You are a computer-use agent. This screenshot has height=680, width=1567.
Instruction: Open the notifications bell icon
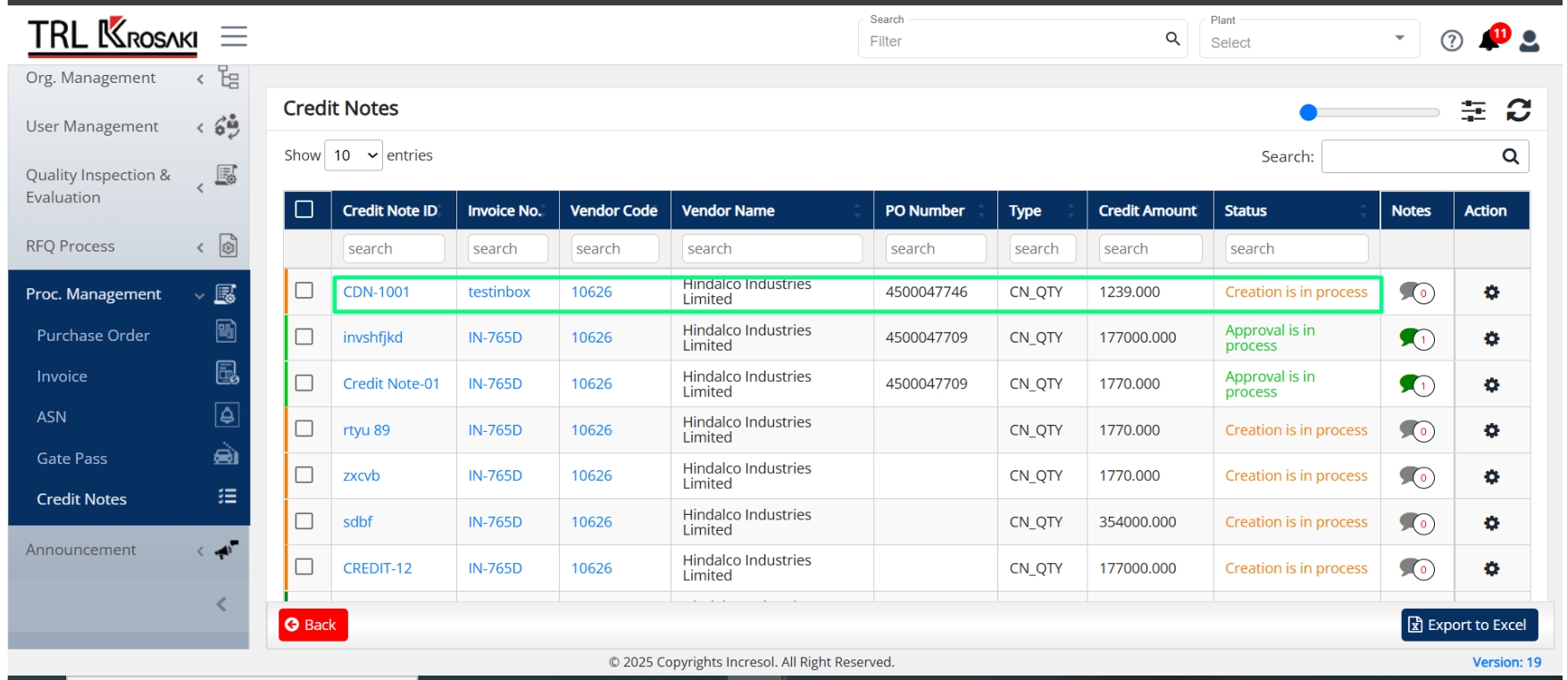[1489, 41]
